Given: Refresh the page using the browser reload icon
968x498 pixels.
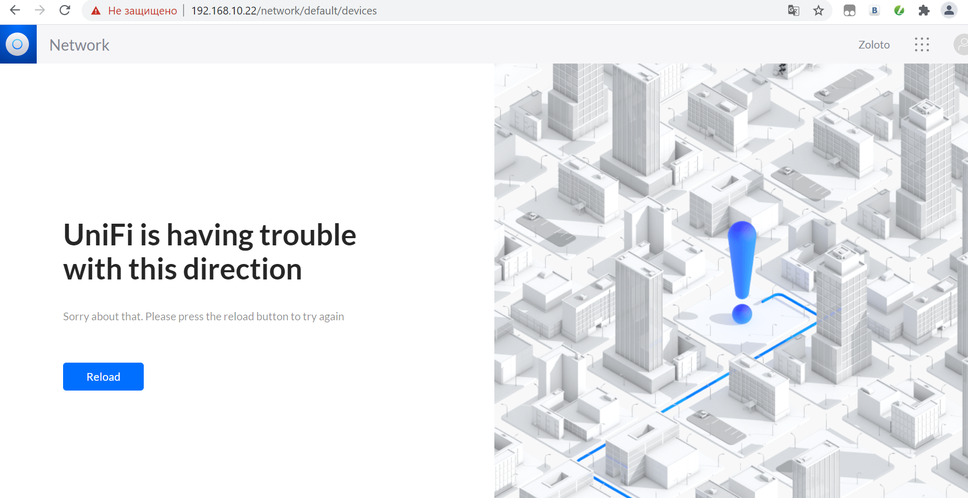Looking at the screenshot, I should click(x=65, y=10).
